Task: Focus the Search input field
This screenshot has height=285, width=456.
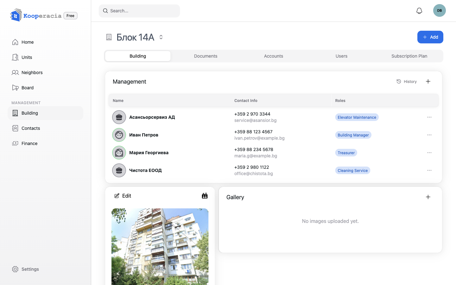Action: (x=139, y=11)
